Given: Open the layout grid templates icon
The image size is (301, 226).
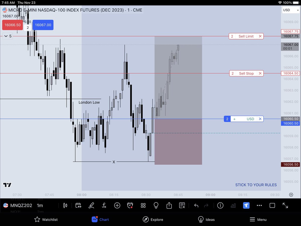Looking at the screenshot, I should point(143,205).
